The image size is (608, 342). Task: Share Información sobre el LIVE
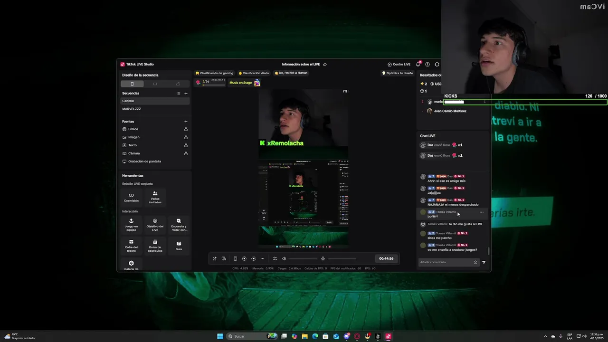point(325,64)
